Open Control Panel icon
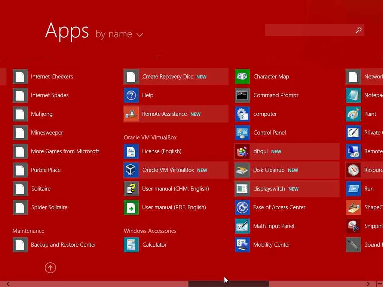The image size is (383, 287). tap(242, 133)
